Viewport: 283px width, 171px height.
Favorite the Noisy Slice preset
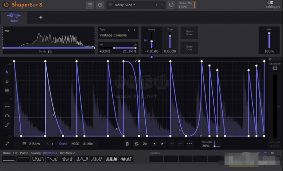pyautogui.click(x=110, y=5)
